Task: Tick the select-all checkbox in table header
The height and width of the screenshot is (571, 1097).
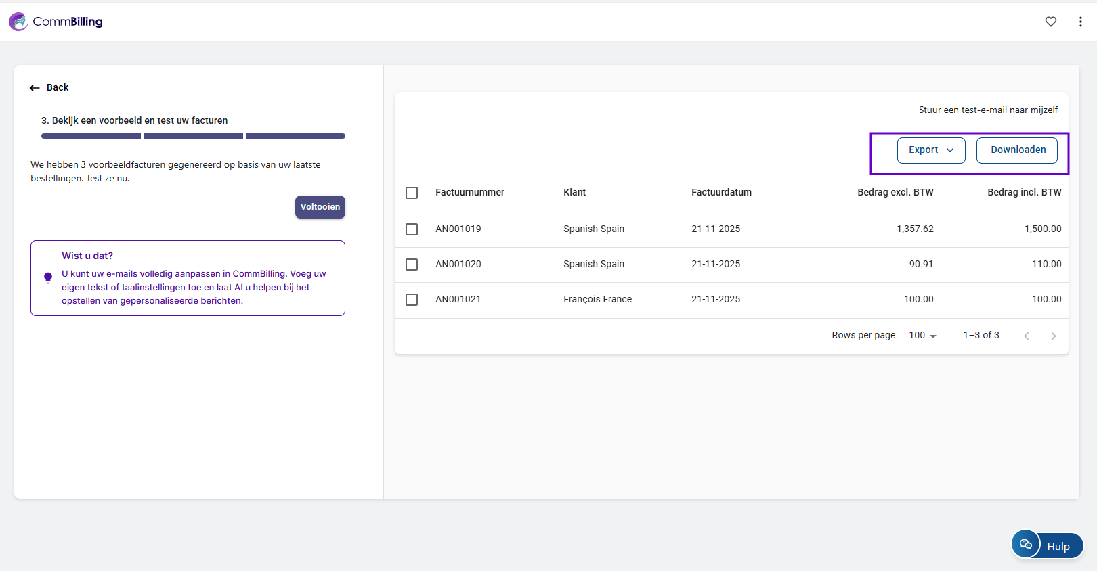Action: 412,193
